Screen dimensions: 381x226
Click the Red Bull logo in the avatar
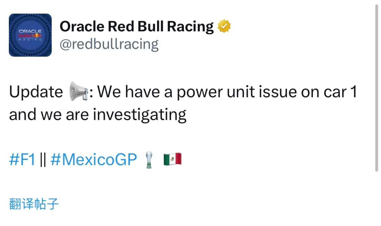tap(30, 35)
